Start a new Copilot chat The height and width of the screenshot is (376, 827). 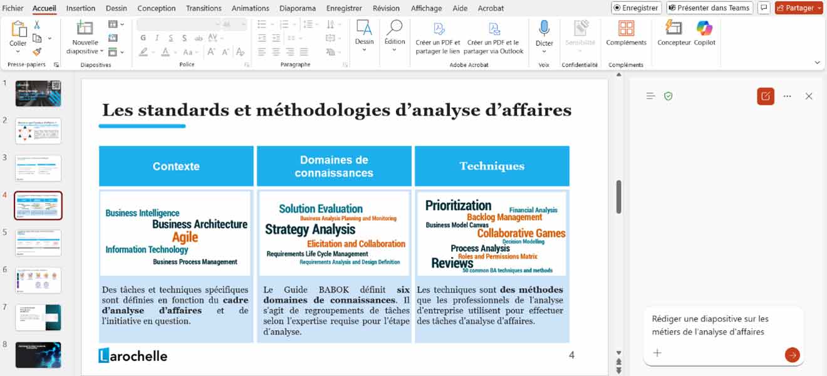click(765, 97)
